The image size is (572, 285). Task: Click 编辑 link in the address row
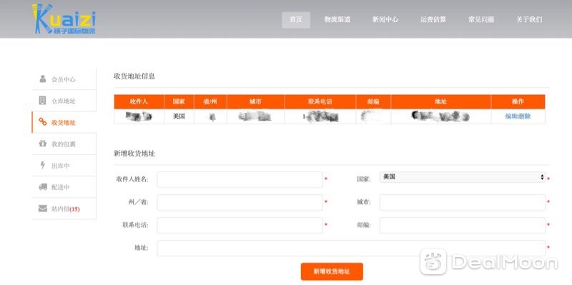click(511, 116)
